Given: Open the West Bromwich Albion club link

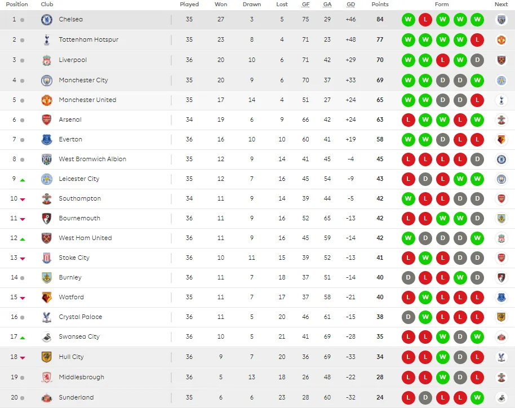Looking at the screenshot, I should pyautogui.click(x=92, y=159).
